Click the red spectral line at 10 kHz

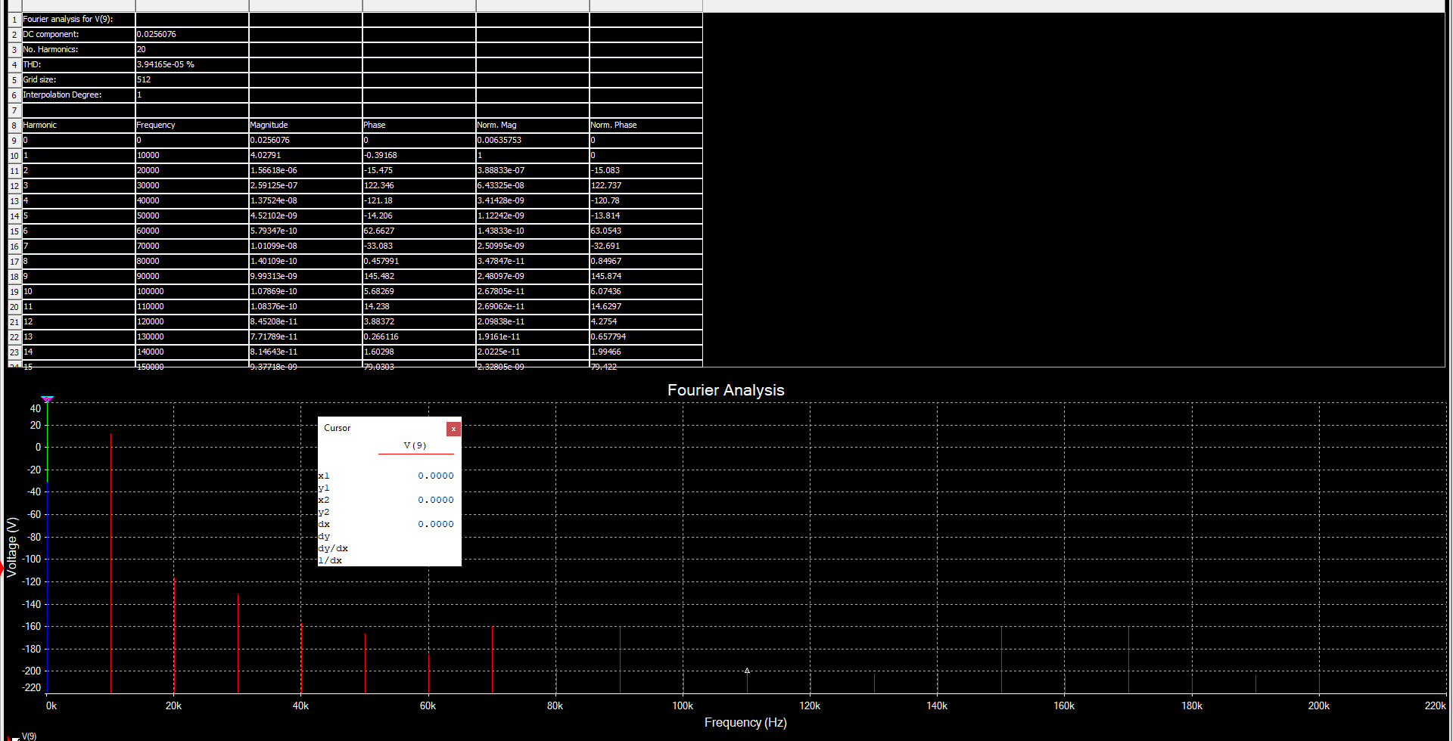[110, 563]
